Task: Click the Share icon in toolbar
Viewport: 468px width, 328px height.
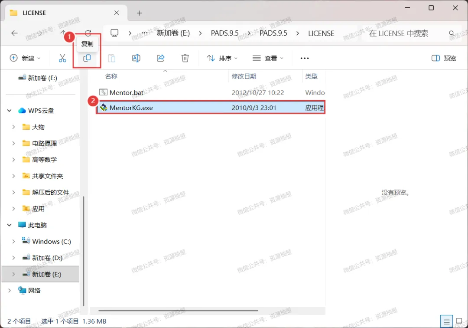Action: click(161, 58)
